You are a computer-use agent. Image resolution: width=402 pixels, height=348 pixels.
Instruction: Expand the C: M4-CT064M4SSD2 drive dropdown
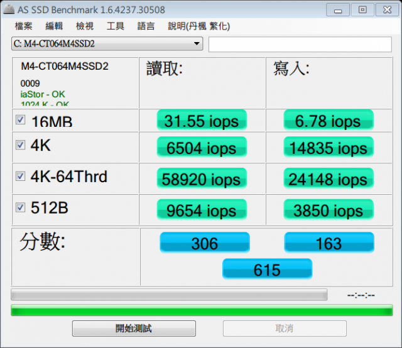[x=107, y=43]
